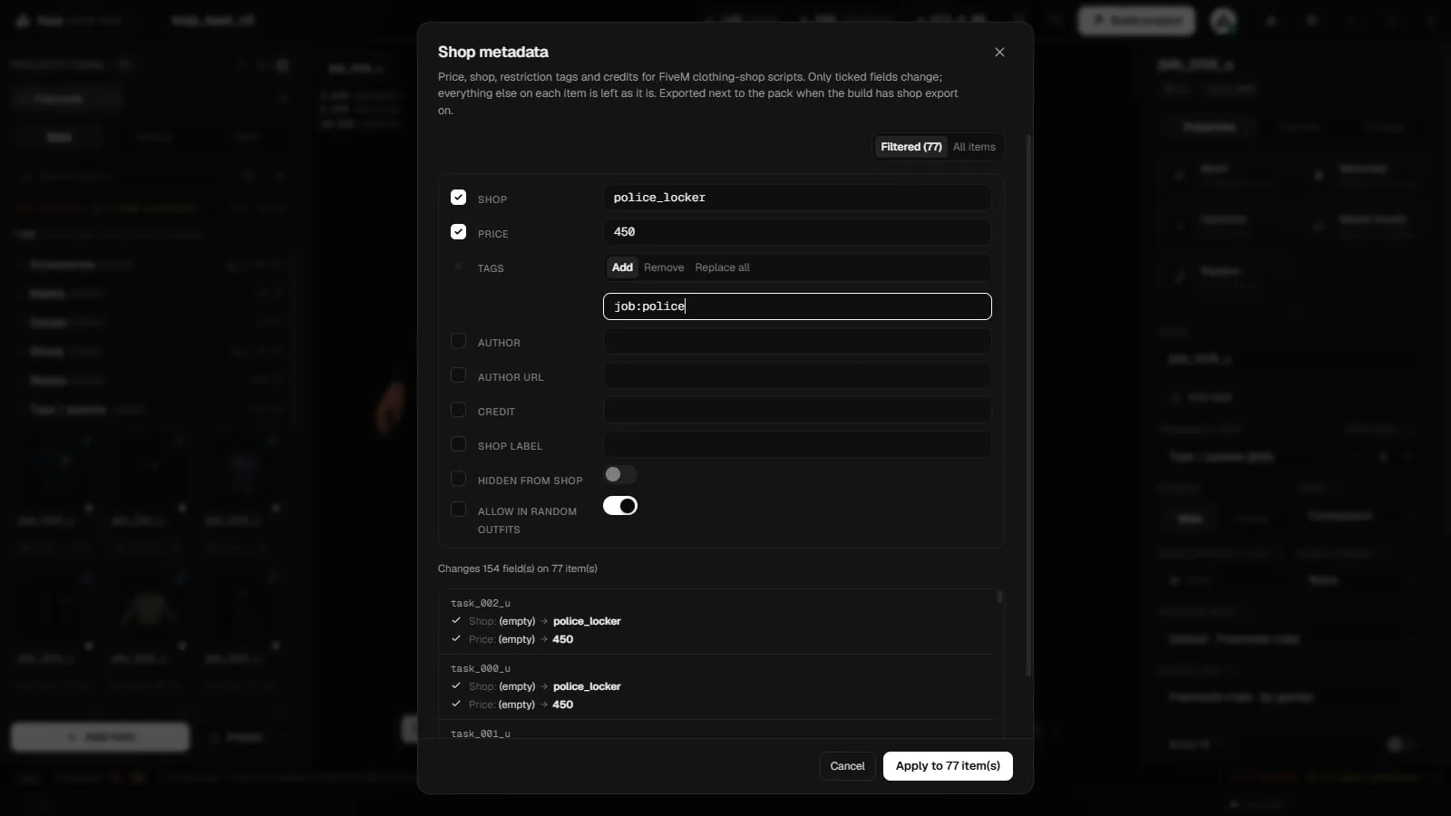Tick the AUTHOR URL checkbox

(458, 375)
